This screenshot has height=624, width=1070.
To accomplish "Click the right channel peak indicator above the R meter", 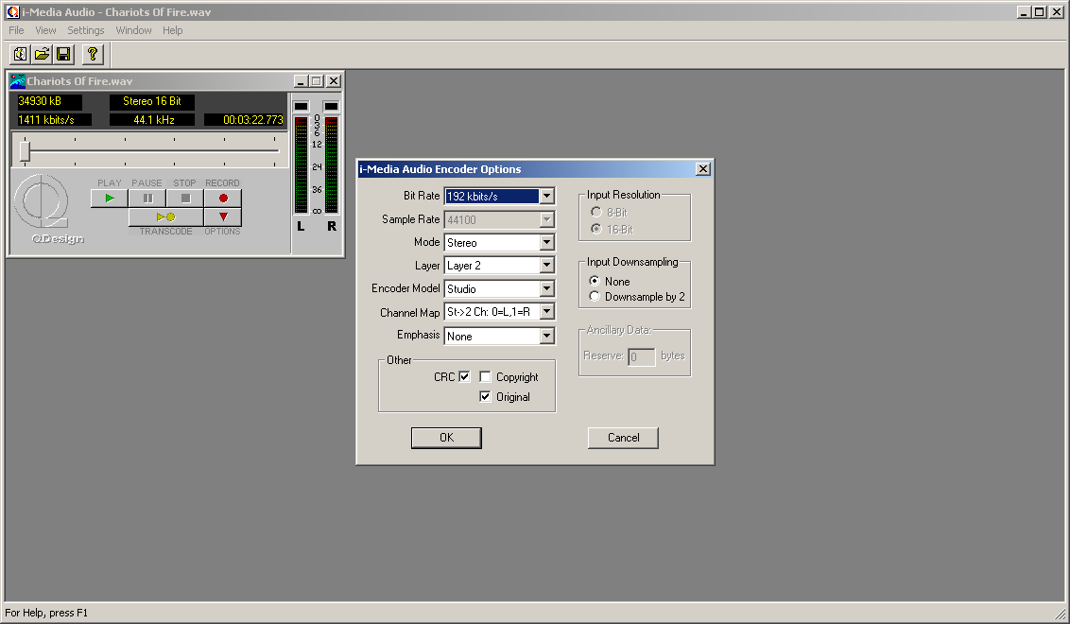I will [x=331, y=107].
